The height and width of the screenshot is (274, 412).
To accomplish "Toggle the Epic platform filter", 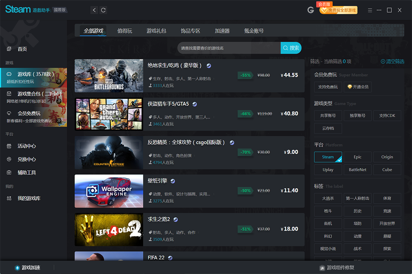I will point(357,157).
